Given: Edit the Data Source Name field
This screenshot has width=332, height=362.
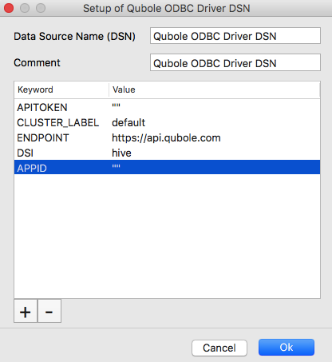Looking at the screenshot, I should 235,36.
